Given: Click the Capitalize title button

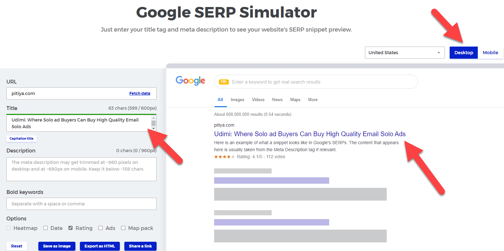Looking at the screenshot, I should 21,138.
